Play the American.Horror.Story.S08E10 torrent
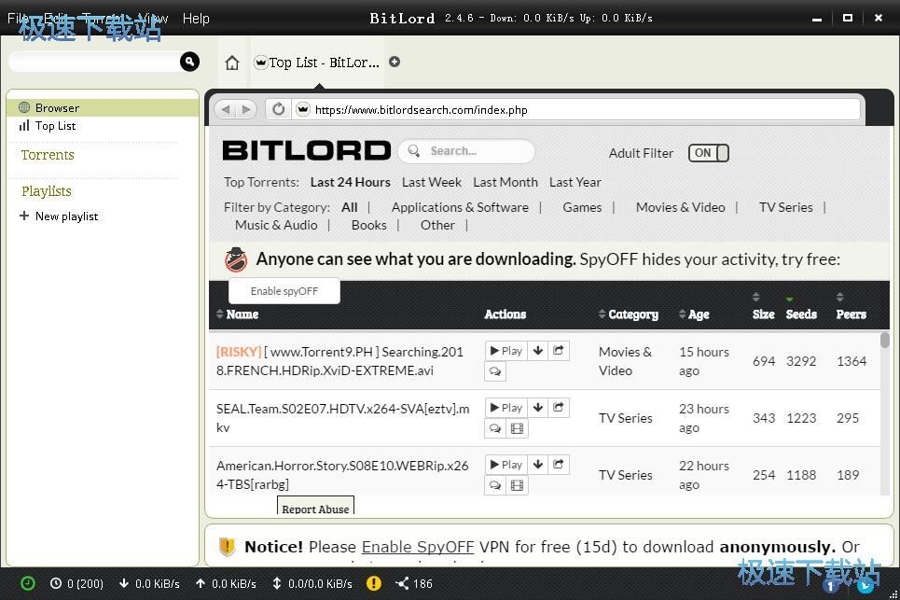Image resolution: width=900 pixels, height=600 pixels. click(506, 465)
